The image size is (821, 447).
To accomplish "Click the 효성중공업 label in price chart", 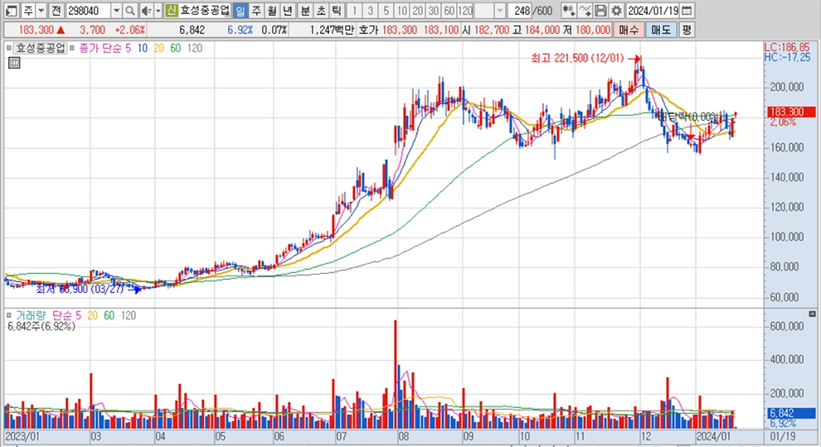I will pyautogui.click(x=41, y=48).
